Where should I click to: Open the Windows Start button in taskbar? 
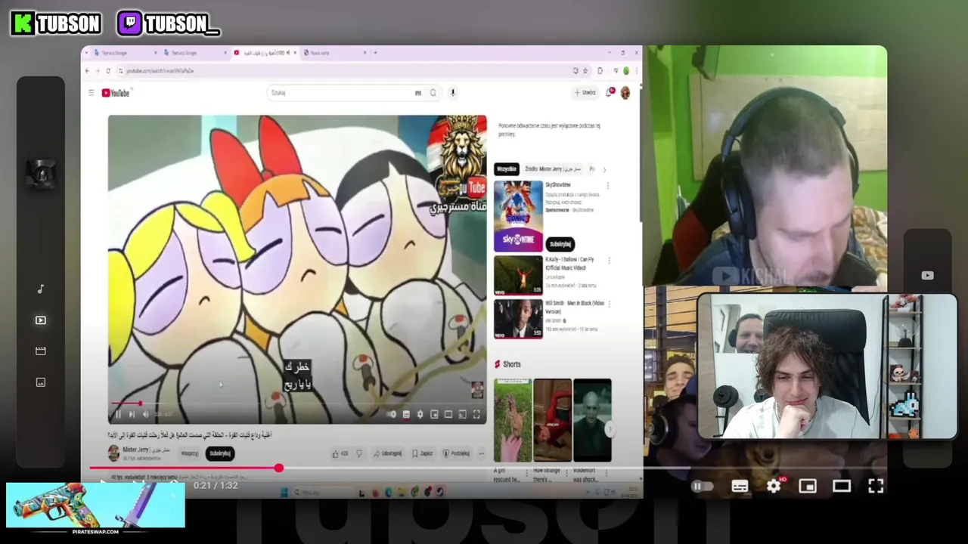pyautogui.click(x=285, y=493)
